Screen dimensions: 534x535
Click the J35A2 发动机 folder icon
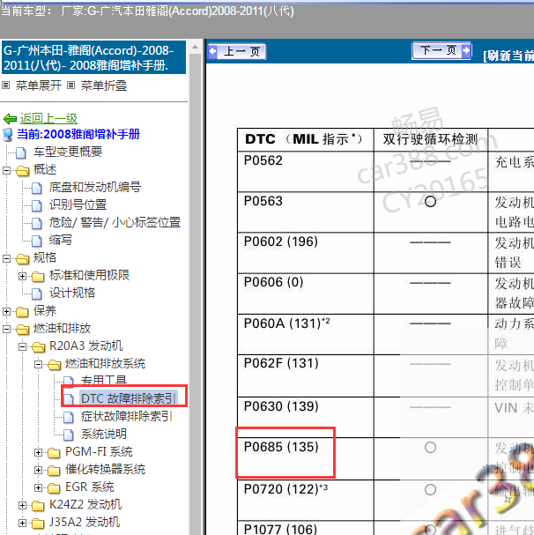tap(38, 524)
